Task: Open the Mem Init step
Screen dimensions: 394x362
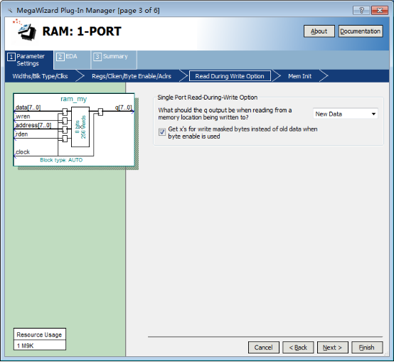Action: coord(300,76)
